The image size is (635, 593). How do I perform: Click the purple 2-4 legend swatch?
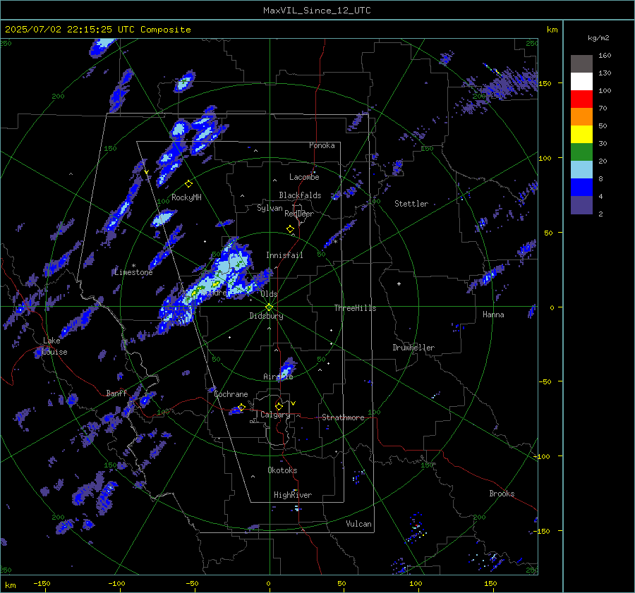581,205
